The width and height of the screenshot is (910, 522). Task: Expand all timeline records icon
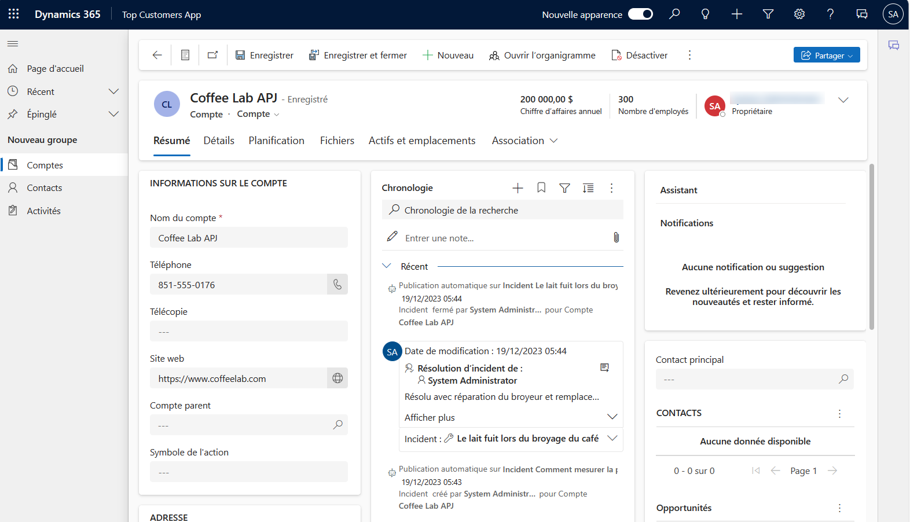pos(588,188)
